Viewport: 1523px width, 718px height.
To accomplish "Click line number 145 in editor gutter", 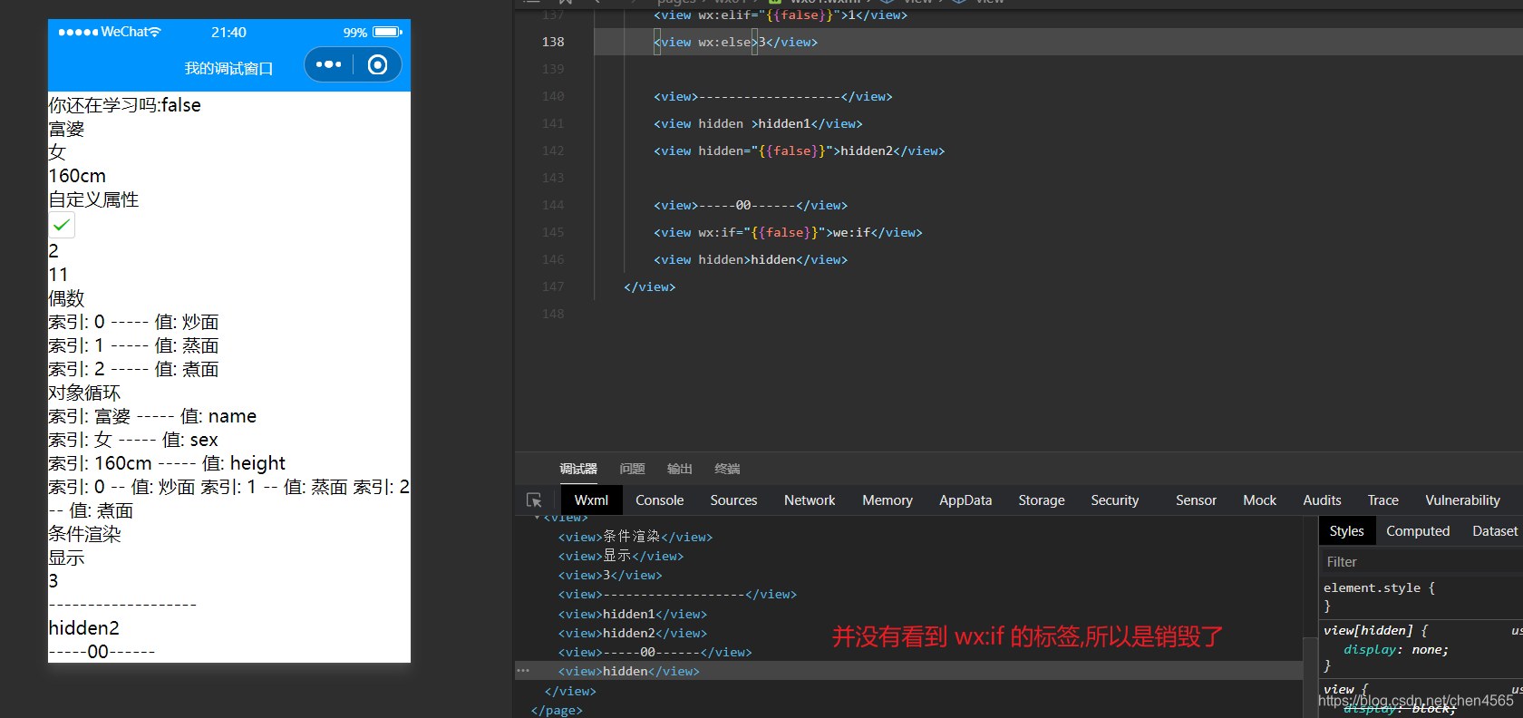I will 553,232.
